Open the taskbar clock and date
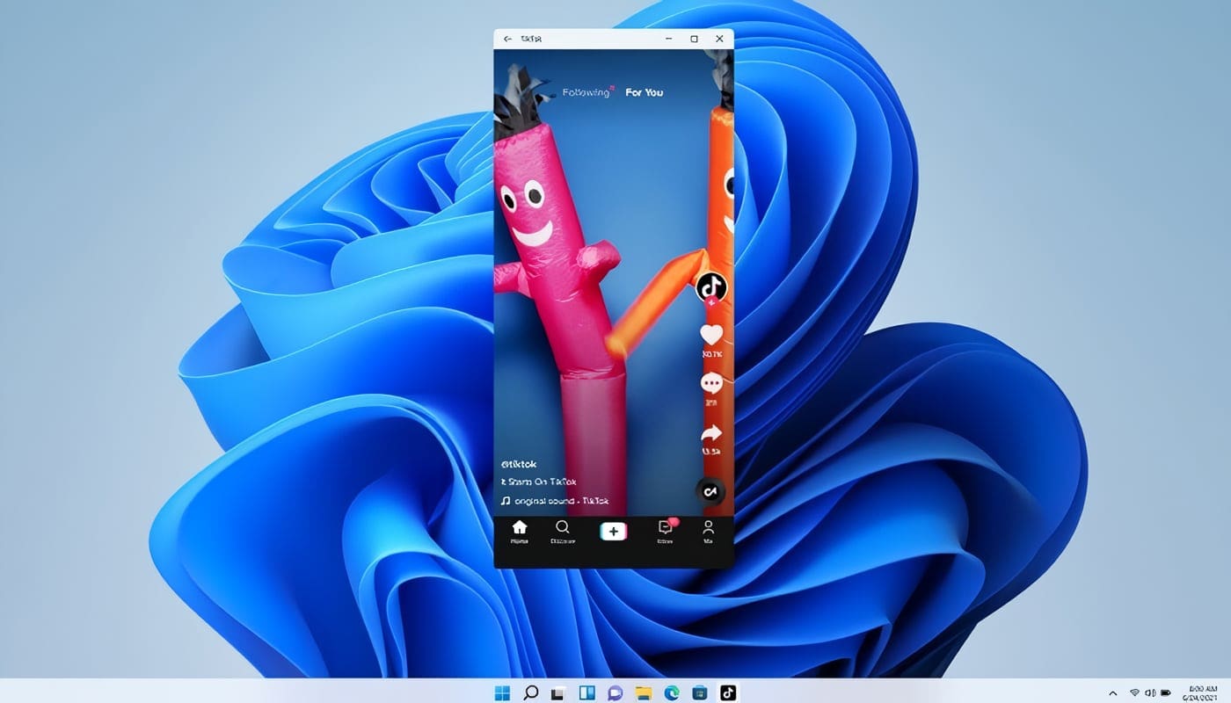Screen dimensions: 1231x703 point(1202,692)
